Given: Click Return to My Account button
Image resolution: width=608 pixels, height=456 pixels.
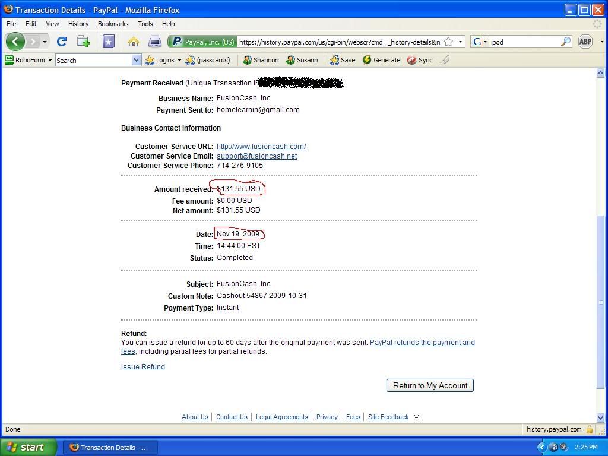Looking at the screenshot, I should pyautogui.click(x=430, y=385).
